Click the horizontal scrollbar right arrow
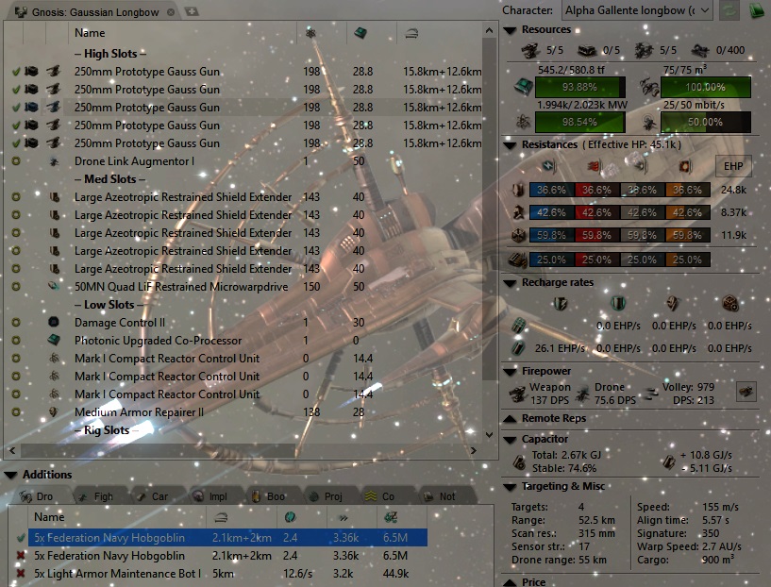 (x=474, y=450)
